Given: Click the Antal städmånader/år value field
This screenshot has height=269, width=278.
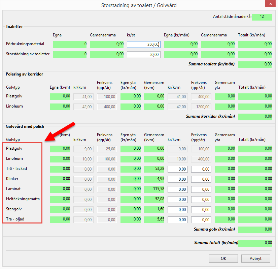Looking at the screenshot, I should point(262,17).
